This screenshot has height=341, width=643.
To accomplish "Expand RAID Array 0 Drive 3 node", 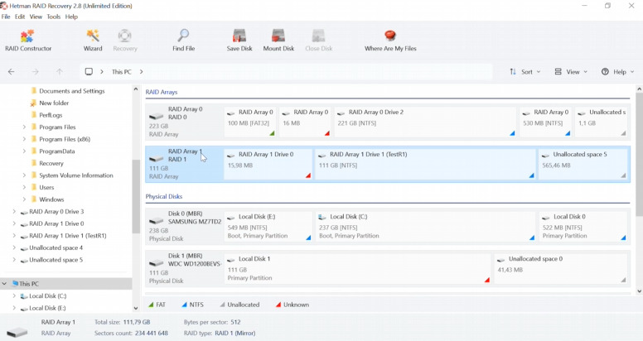I will tap(14, 212).
